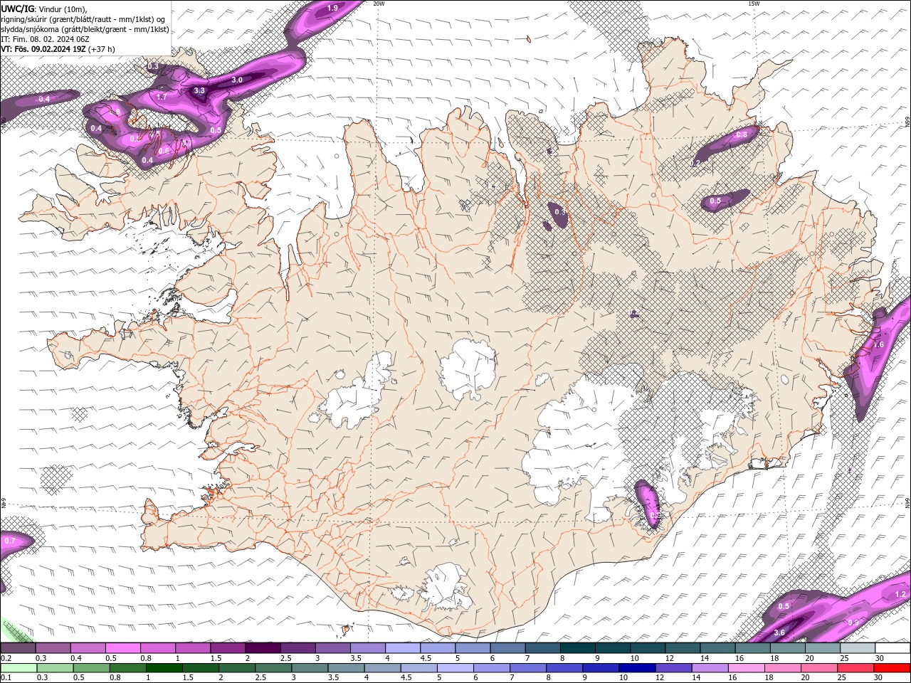911x683 pixels.
Task: Click the 'slydda/snjókoma' legend description line
Action: tap(85, 29)
